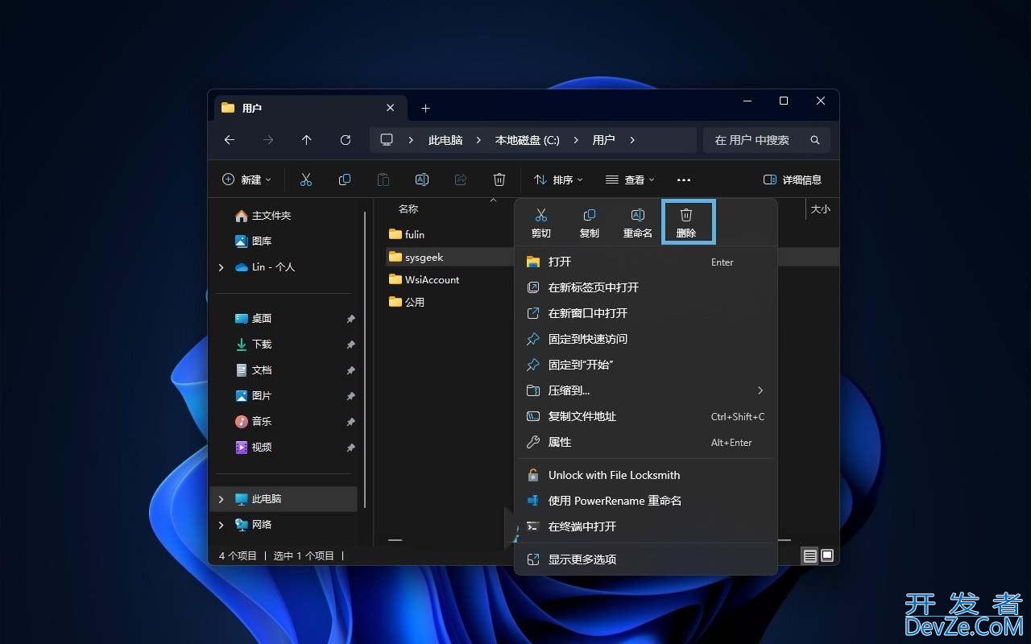The width and height of the screenshot is (1031, 644).
Task: Select 复制文件地址
Action: click(645, 416)
